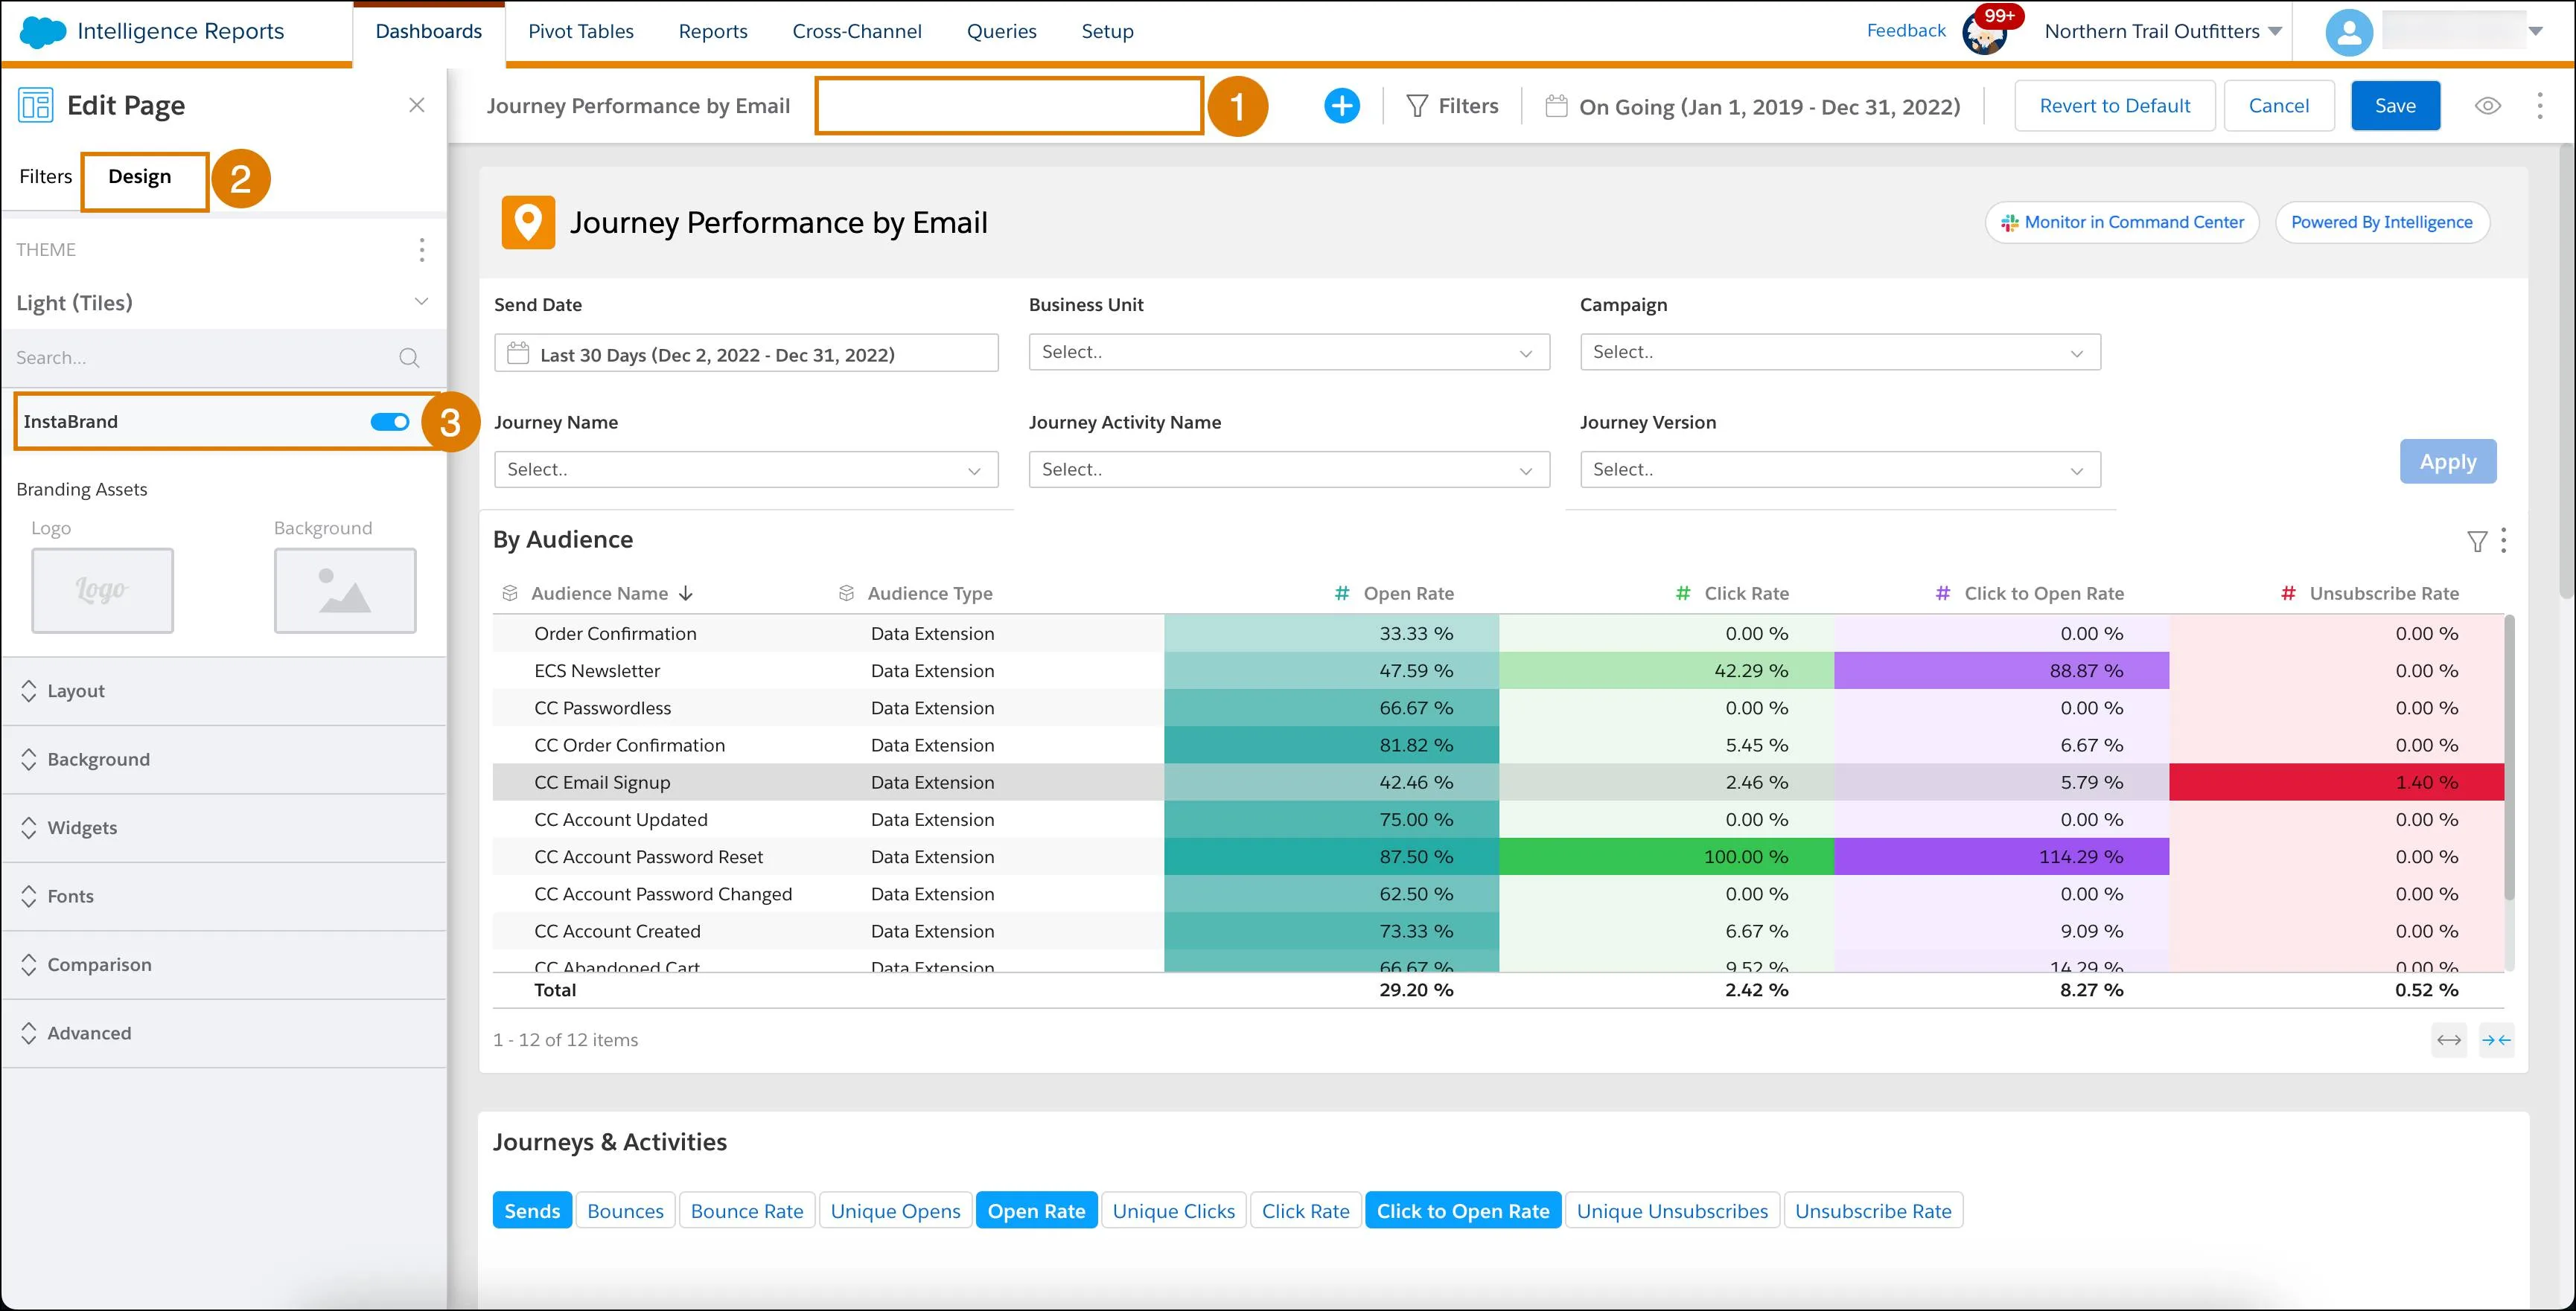Click the Sends metric button in Journeys
This screenshot has height=1311, width=2576.
530,1211
